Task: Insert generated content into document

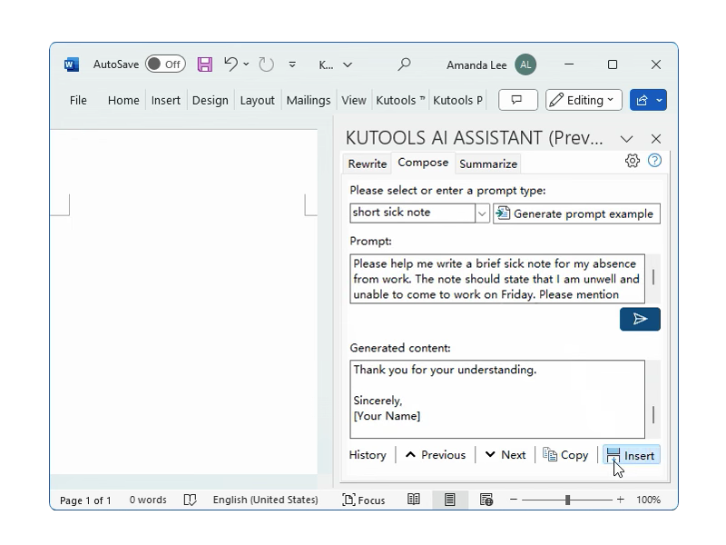Action: (632, 455)
